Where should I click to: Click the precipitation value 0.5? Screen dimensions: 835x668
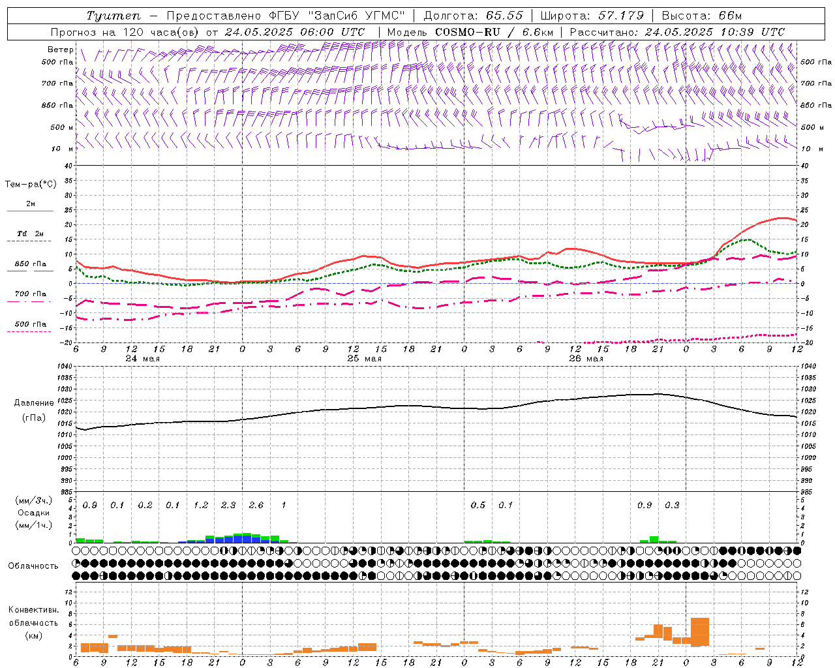click(478, 505)
